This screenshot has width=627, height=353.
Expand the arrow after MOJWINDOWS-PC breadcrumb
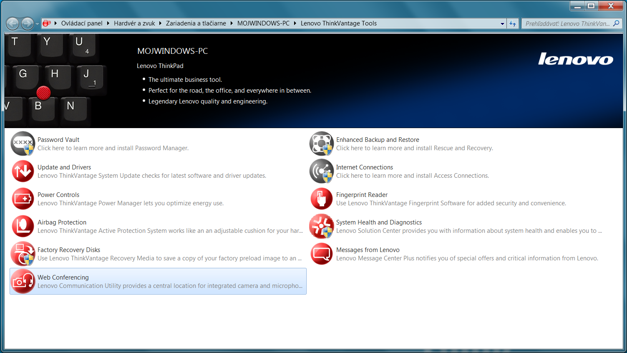click(295, 23)
